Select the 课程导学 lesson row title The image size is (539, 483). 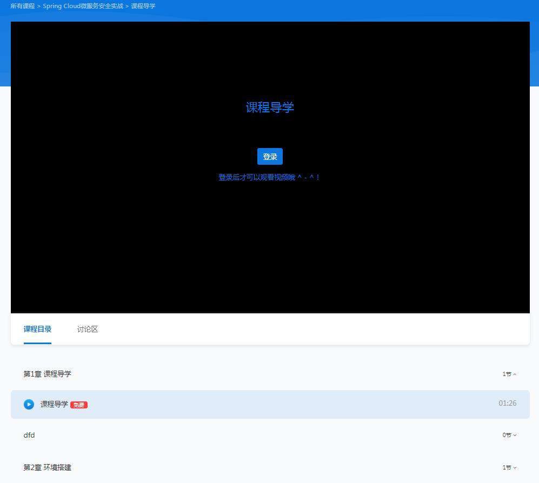tap(54, 404)
